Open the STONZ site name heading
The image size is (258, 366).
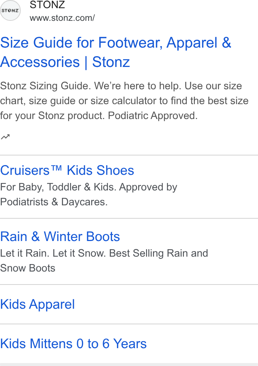point(47,5)
